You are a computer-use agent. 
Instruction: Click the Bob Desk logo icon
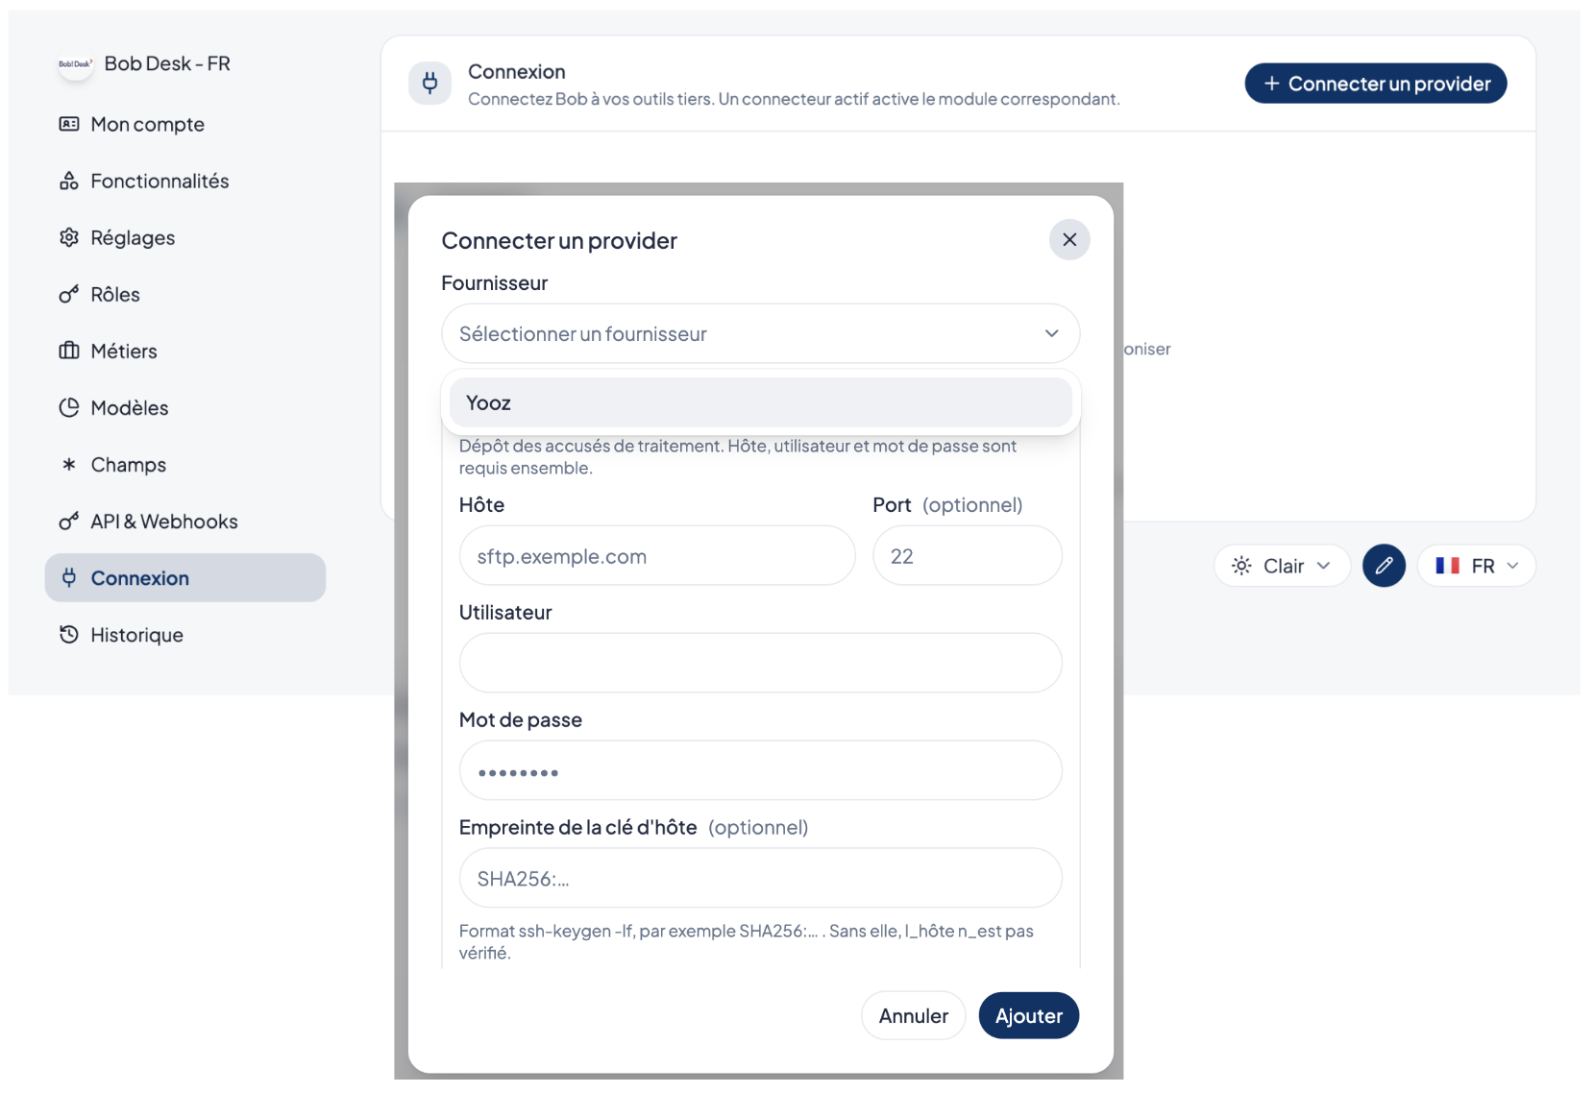click(x=75, y=64)
